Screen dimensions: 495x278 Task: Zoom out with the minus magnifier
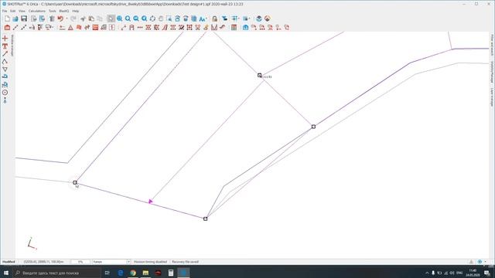[136, 19]
